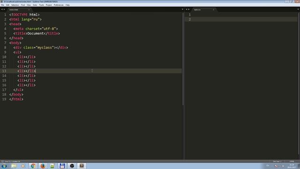Screen dimensions: 300x169
Task: Go to previous tab in right pane
Action: point(187,9)
